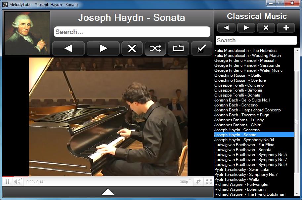Select Johannes Brahms - Waltz
This screenshot has width=302, height=200.
point(254,125)
